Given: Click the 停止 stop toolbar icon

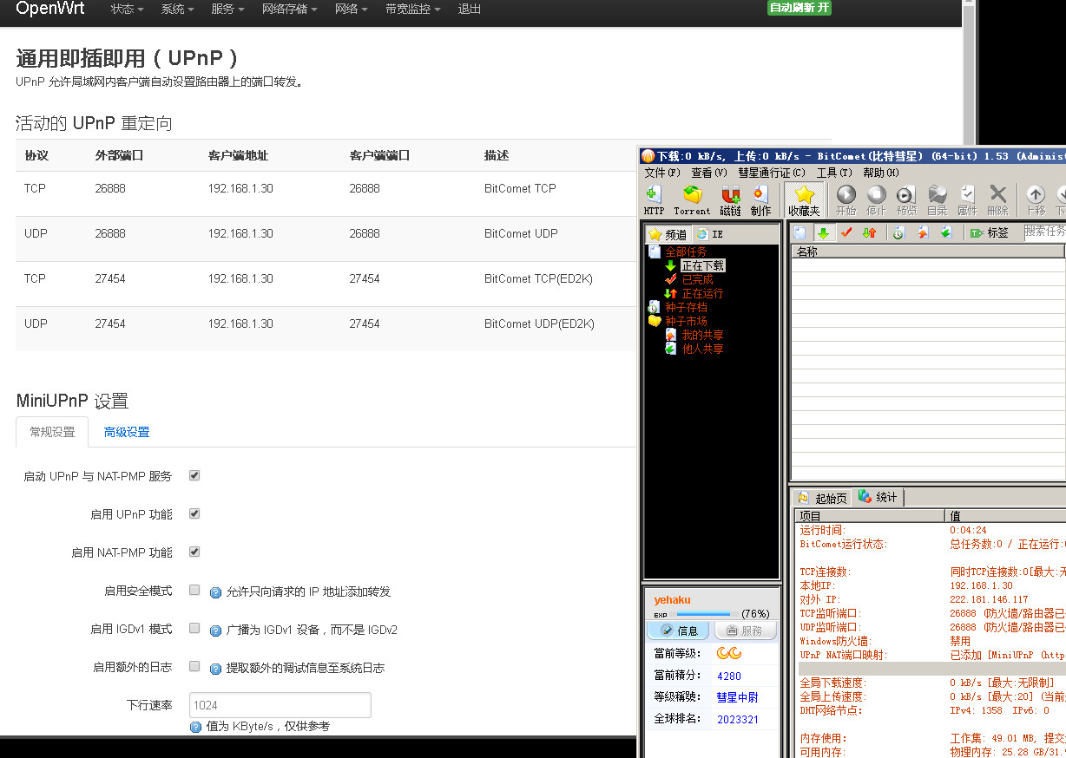Looking at the screenshot, I should [x=876, y=200].
